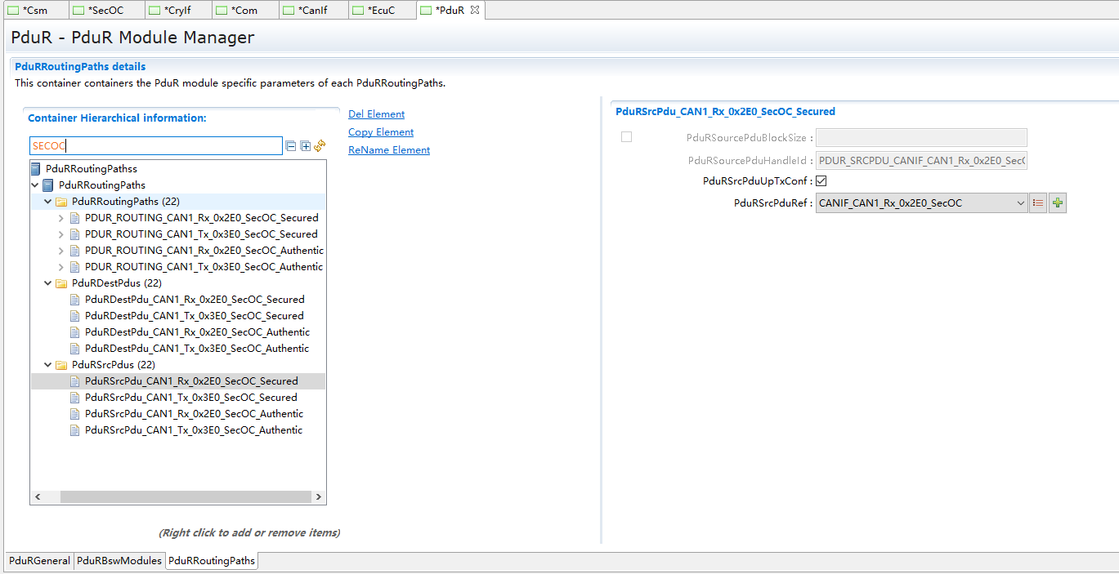Uncheck the PduRSrcPduUpTxConf checkbox
1119x574 pixels.
821,181
